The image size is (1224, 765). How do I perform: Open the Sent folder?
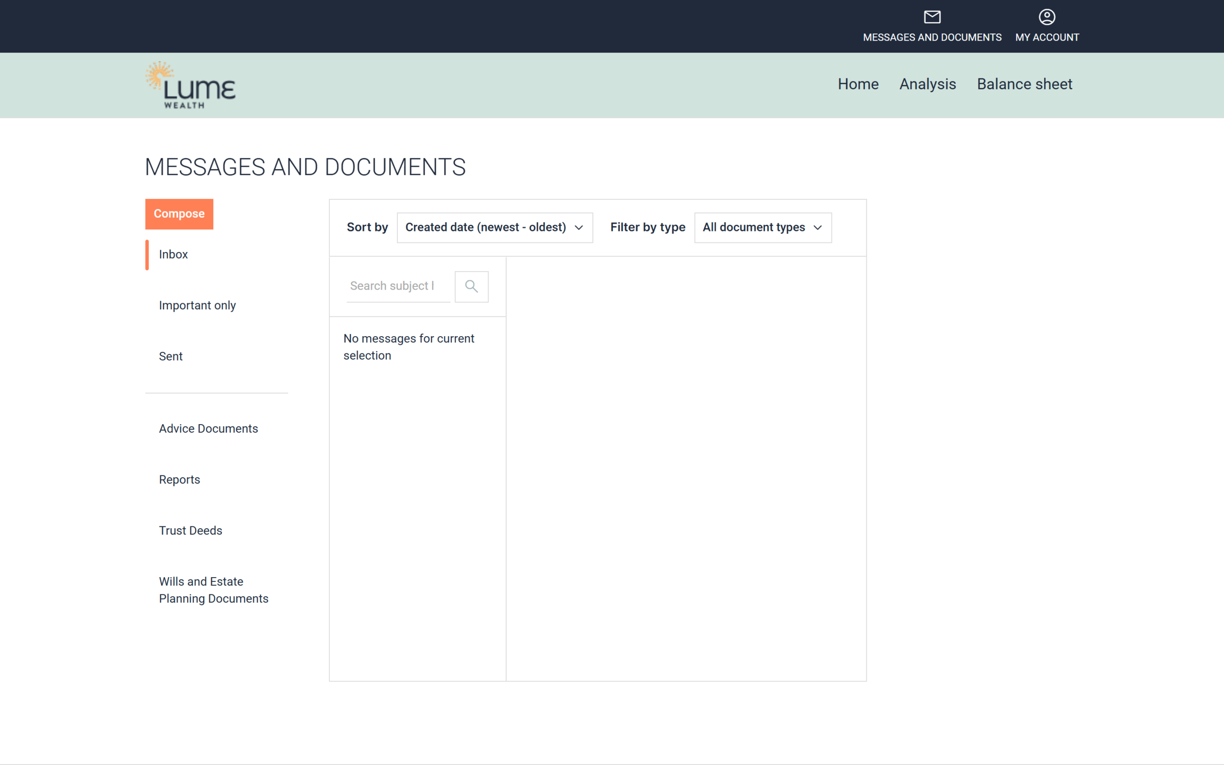170,357
